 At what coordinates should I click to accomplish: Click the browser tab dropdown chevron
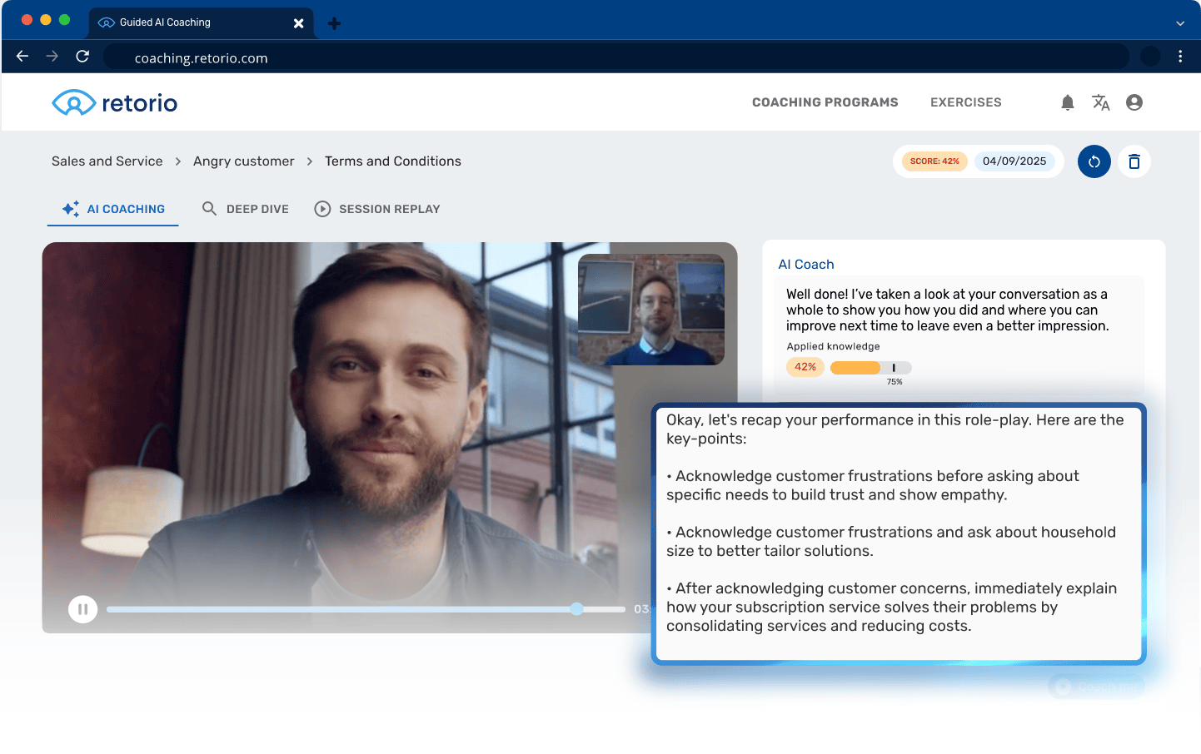coord(1180,23)
